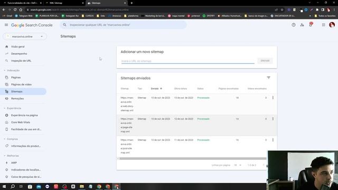
Task: Open the notifications bell
Action: pyautogui.click(x=311, y=25)
